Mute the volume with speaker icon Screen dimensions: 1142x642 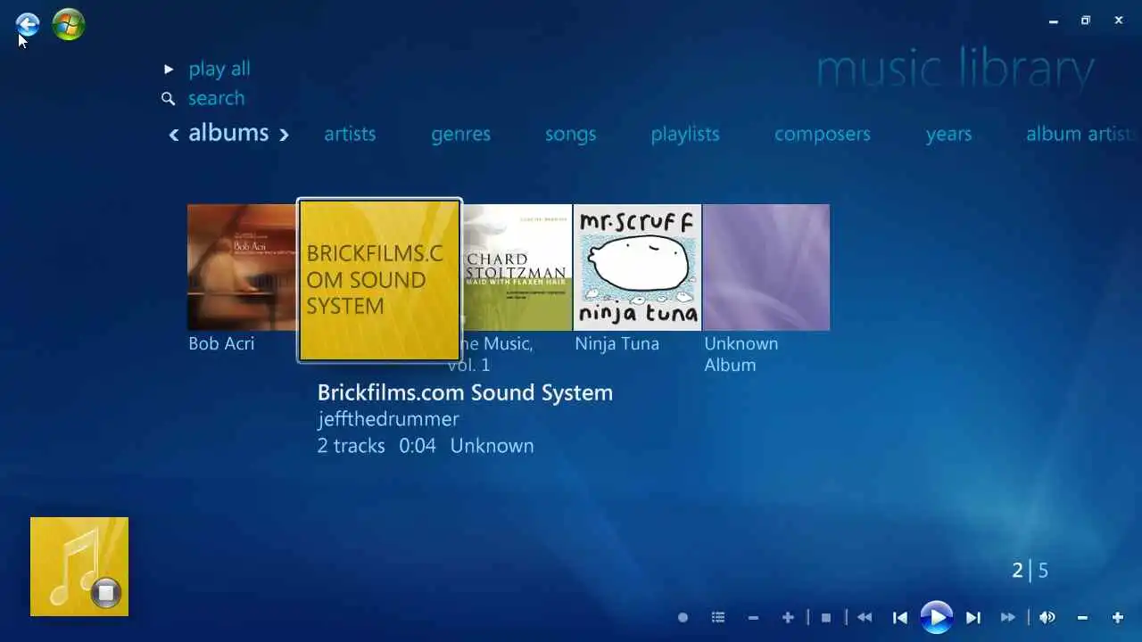point(1047,617)
